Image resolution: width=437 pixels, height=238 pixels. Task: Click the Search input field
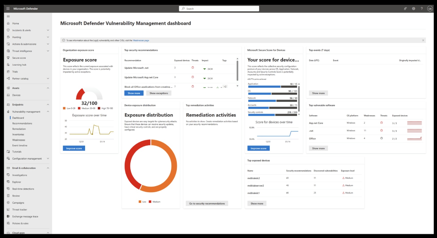(219, 8)
